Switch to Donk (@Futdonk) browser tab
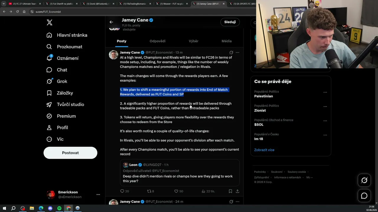The width and height of the screenshot is (378, 212). 99,4
